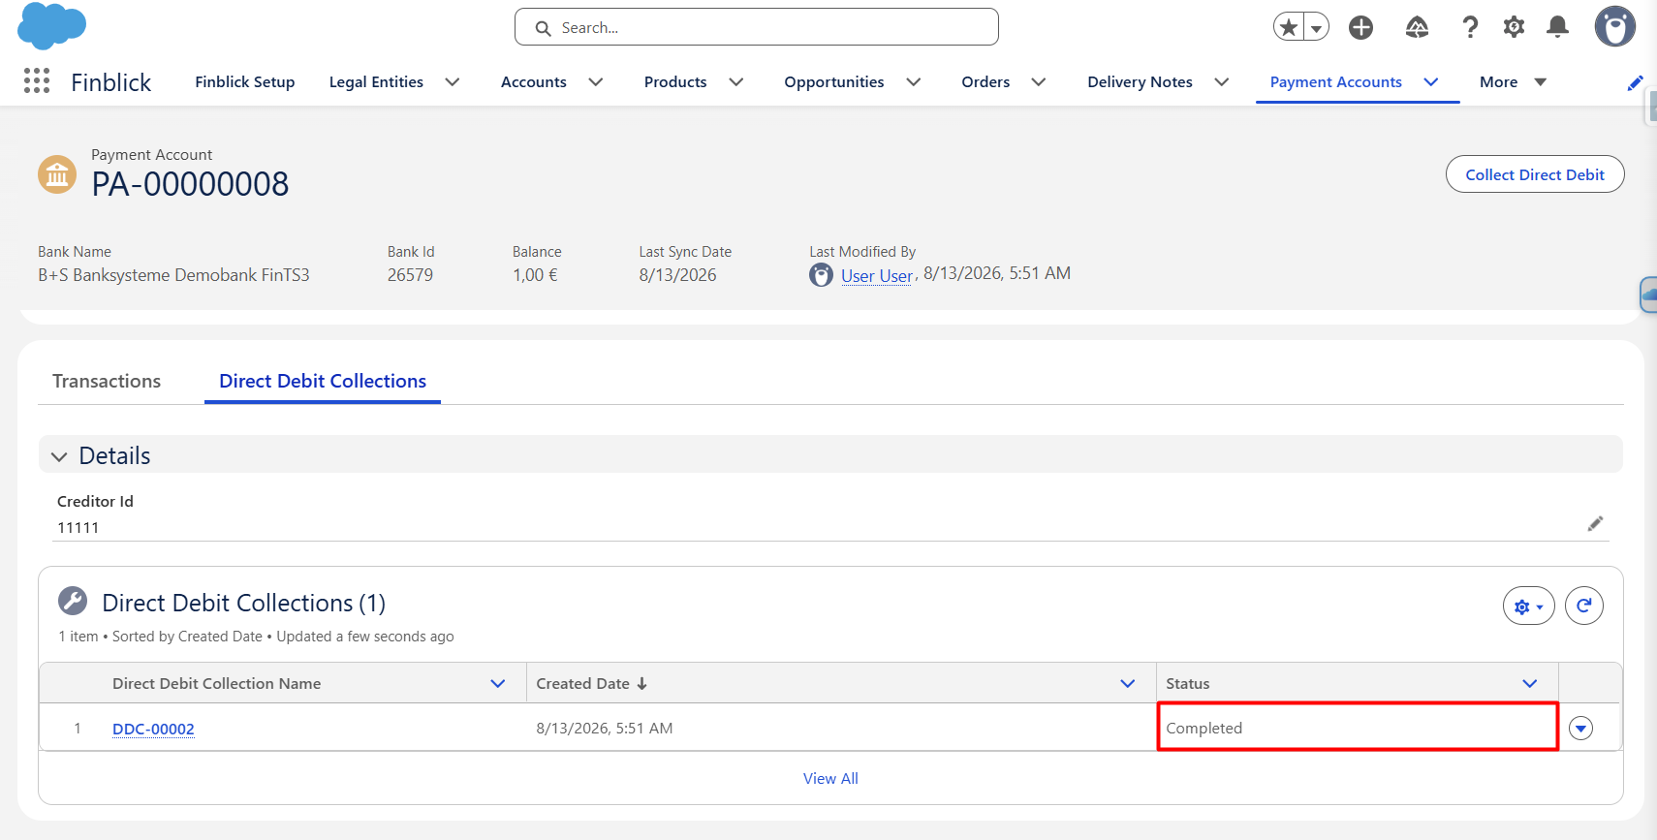Click the Direct Debit Collections wrench icon
The width and height of the screenshot is (1657, 840).
coord(73,601)
